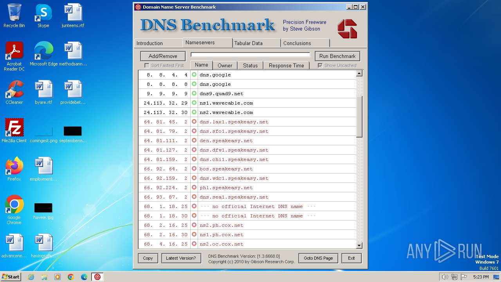Viewport: 501px width, 282px height.
Task: Select dns.sea1.speakeasy.net row
Action: coord(247,197)
